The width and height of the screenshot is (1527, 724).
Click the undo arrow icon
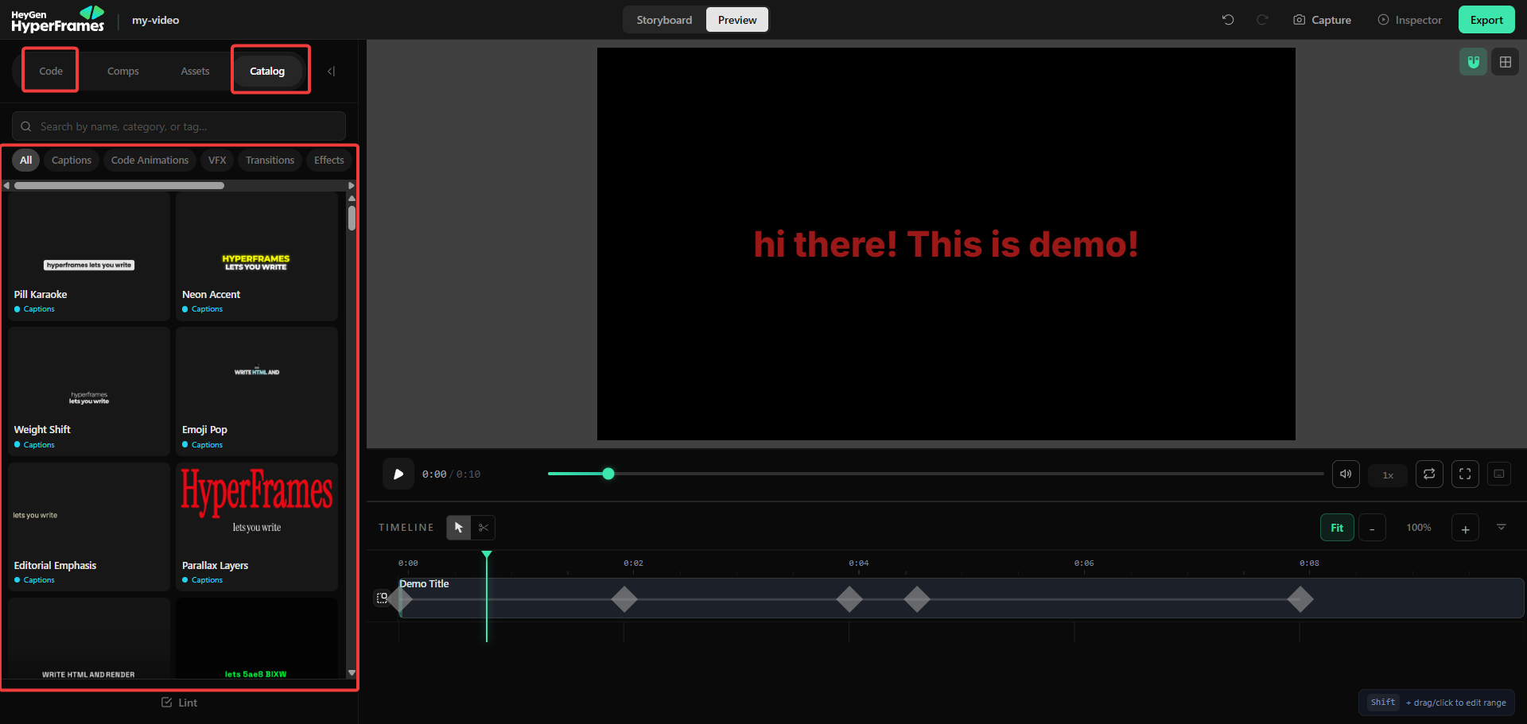[x=1228, y=20]
